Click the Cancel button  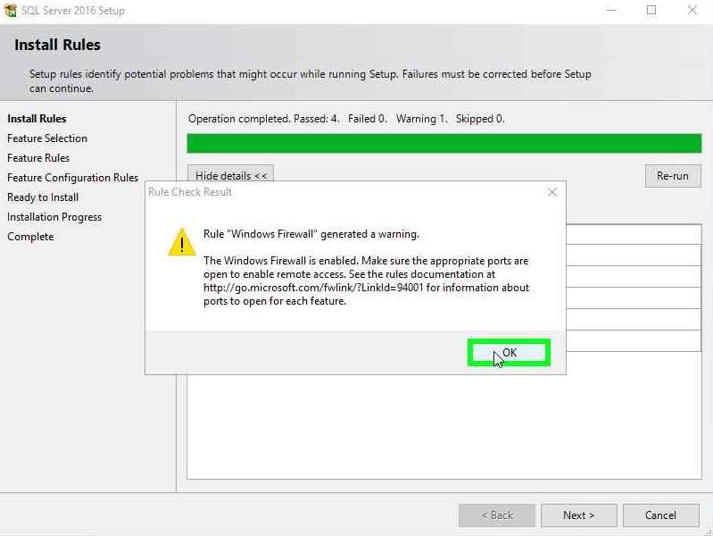coord(660,515)
